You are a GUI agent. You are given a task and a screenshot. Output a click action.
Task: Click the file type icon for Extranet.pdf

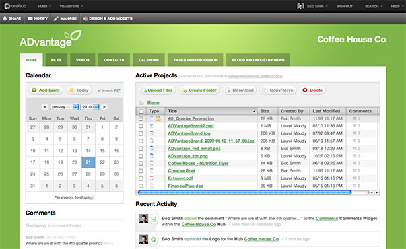click(152, 178)
